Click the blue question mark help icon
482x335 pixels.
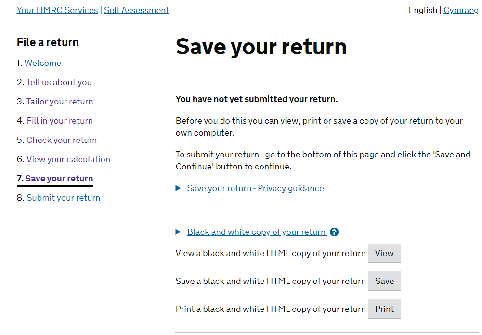point(334,232)
